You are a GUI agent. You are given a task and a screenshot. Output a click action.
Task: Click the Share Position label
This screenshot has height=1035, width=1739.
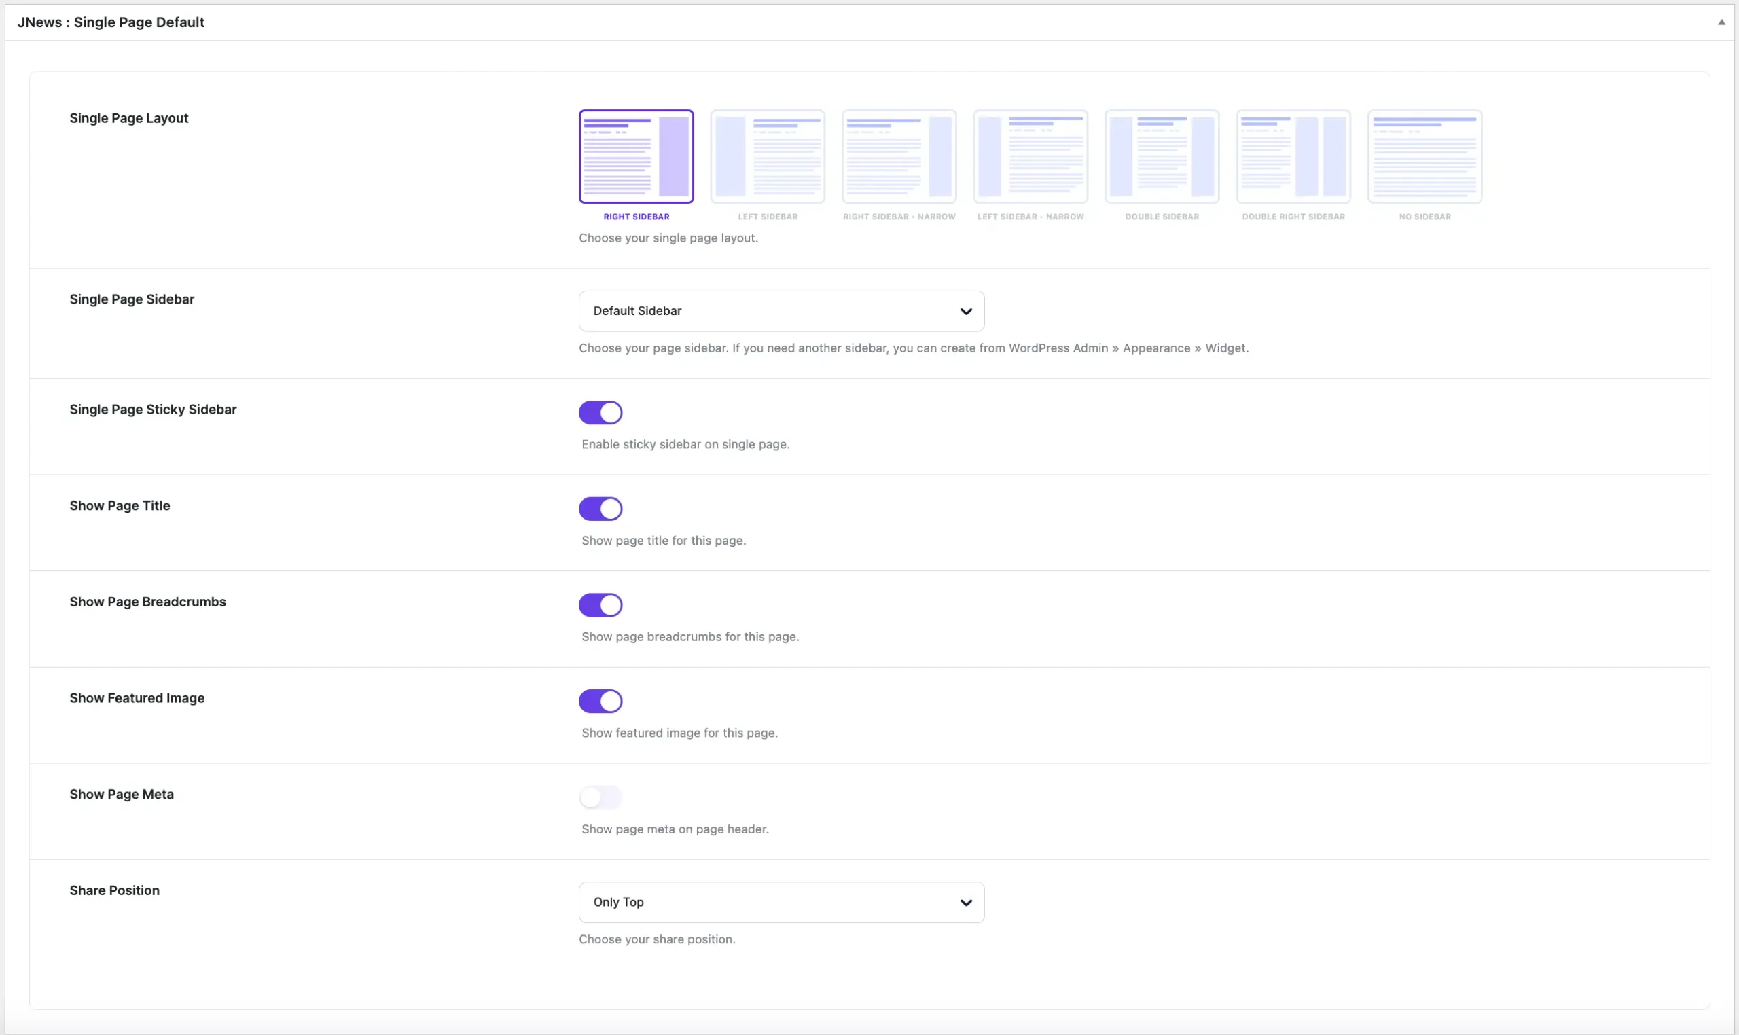click(x=114, y=890)
